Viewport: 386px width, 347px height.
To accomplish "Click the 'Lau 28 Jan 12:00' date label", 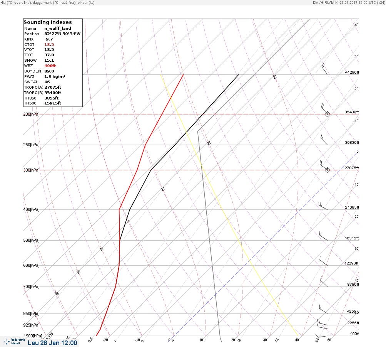I will [x=52, y=343].
